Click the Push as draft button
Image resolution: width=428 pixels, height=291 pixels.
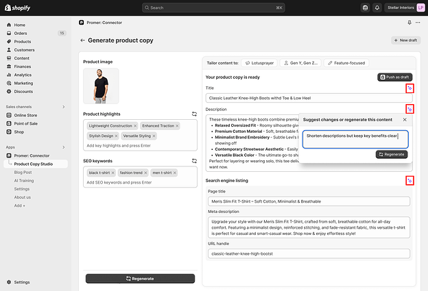tap(394, 77)
